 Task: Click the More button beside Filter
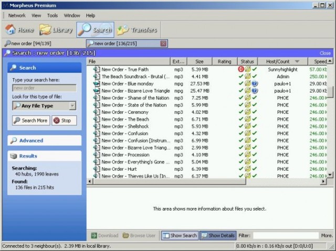pyautogui.click(x=327, y=235)
